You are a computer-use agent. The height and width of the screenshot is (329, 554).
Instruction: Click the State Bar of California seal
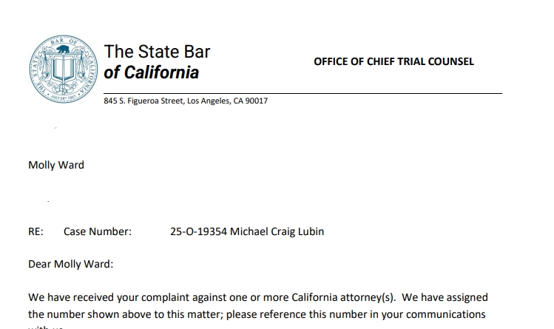pos(63,68)
